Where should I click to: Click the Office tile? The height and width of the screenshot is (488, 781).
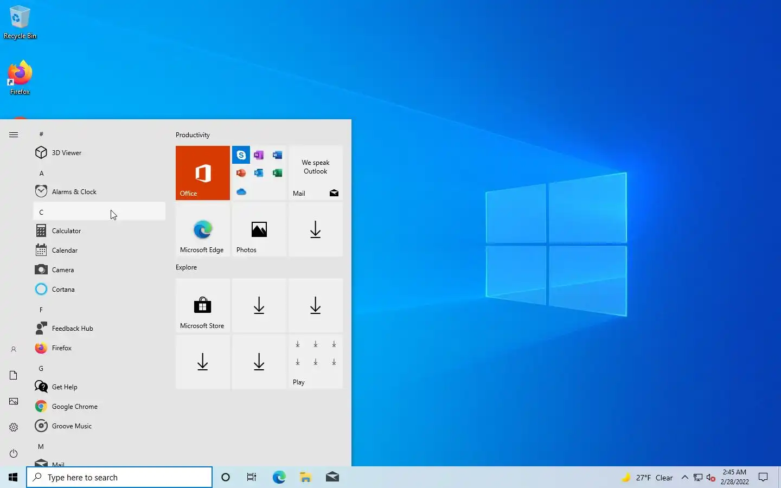(x=203, y=173)
